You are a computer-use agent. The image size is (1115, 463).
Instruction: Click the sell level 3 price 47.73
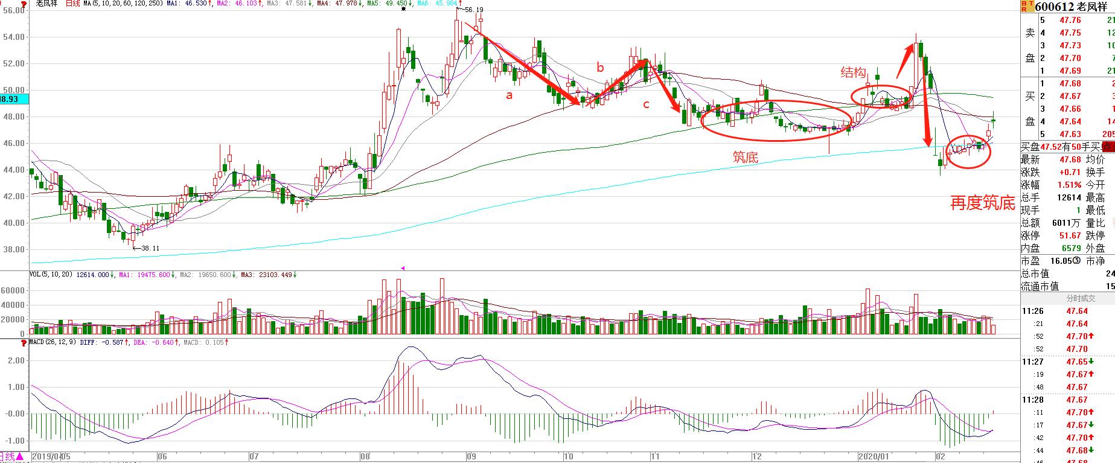pyautogui.click(x=1070, y=45)
